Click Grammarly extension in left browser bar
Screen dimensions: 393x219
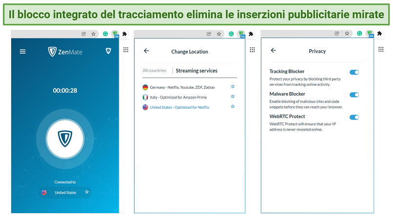pyautogui.click(x=105, y=34)
